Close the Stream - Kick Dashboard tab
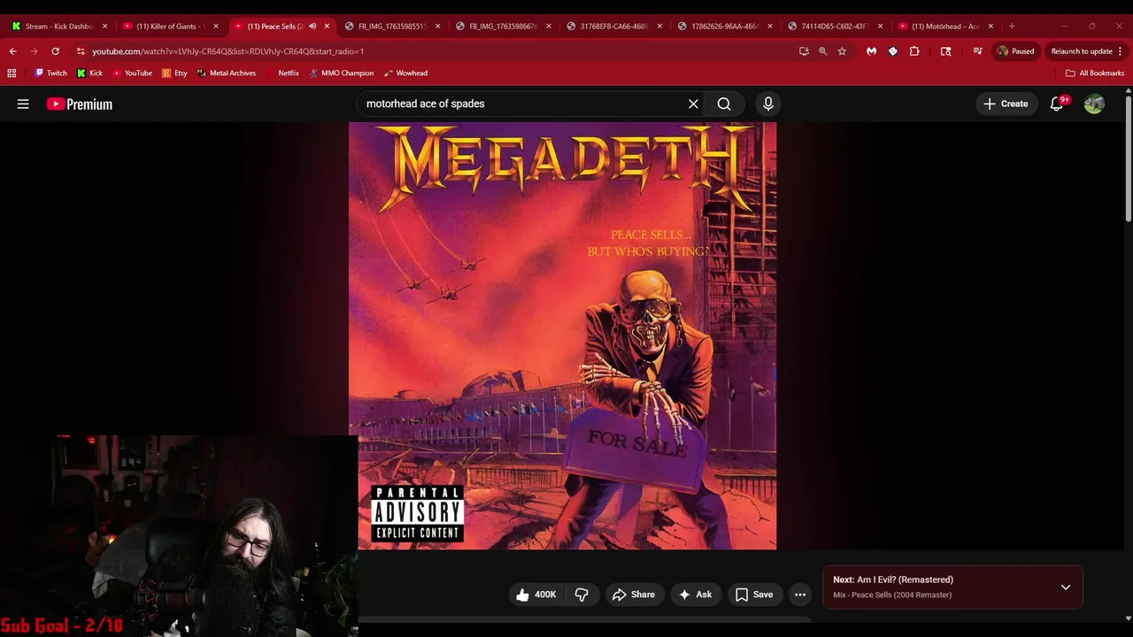 tap(104, 26)
